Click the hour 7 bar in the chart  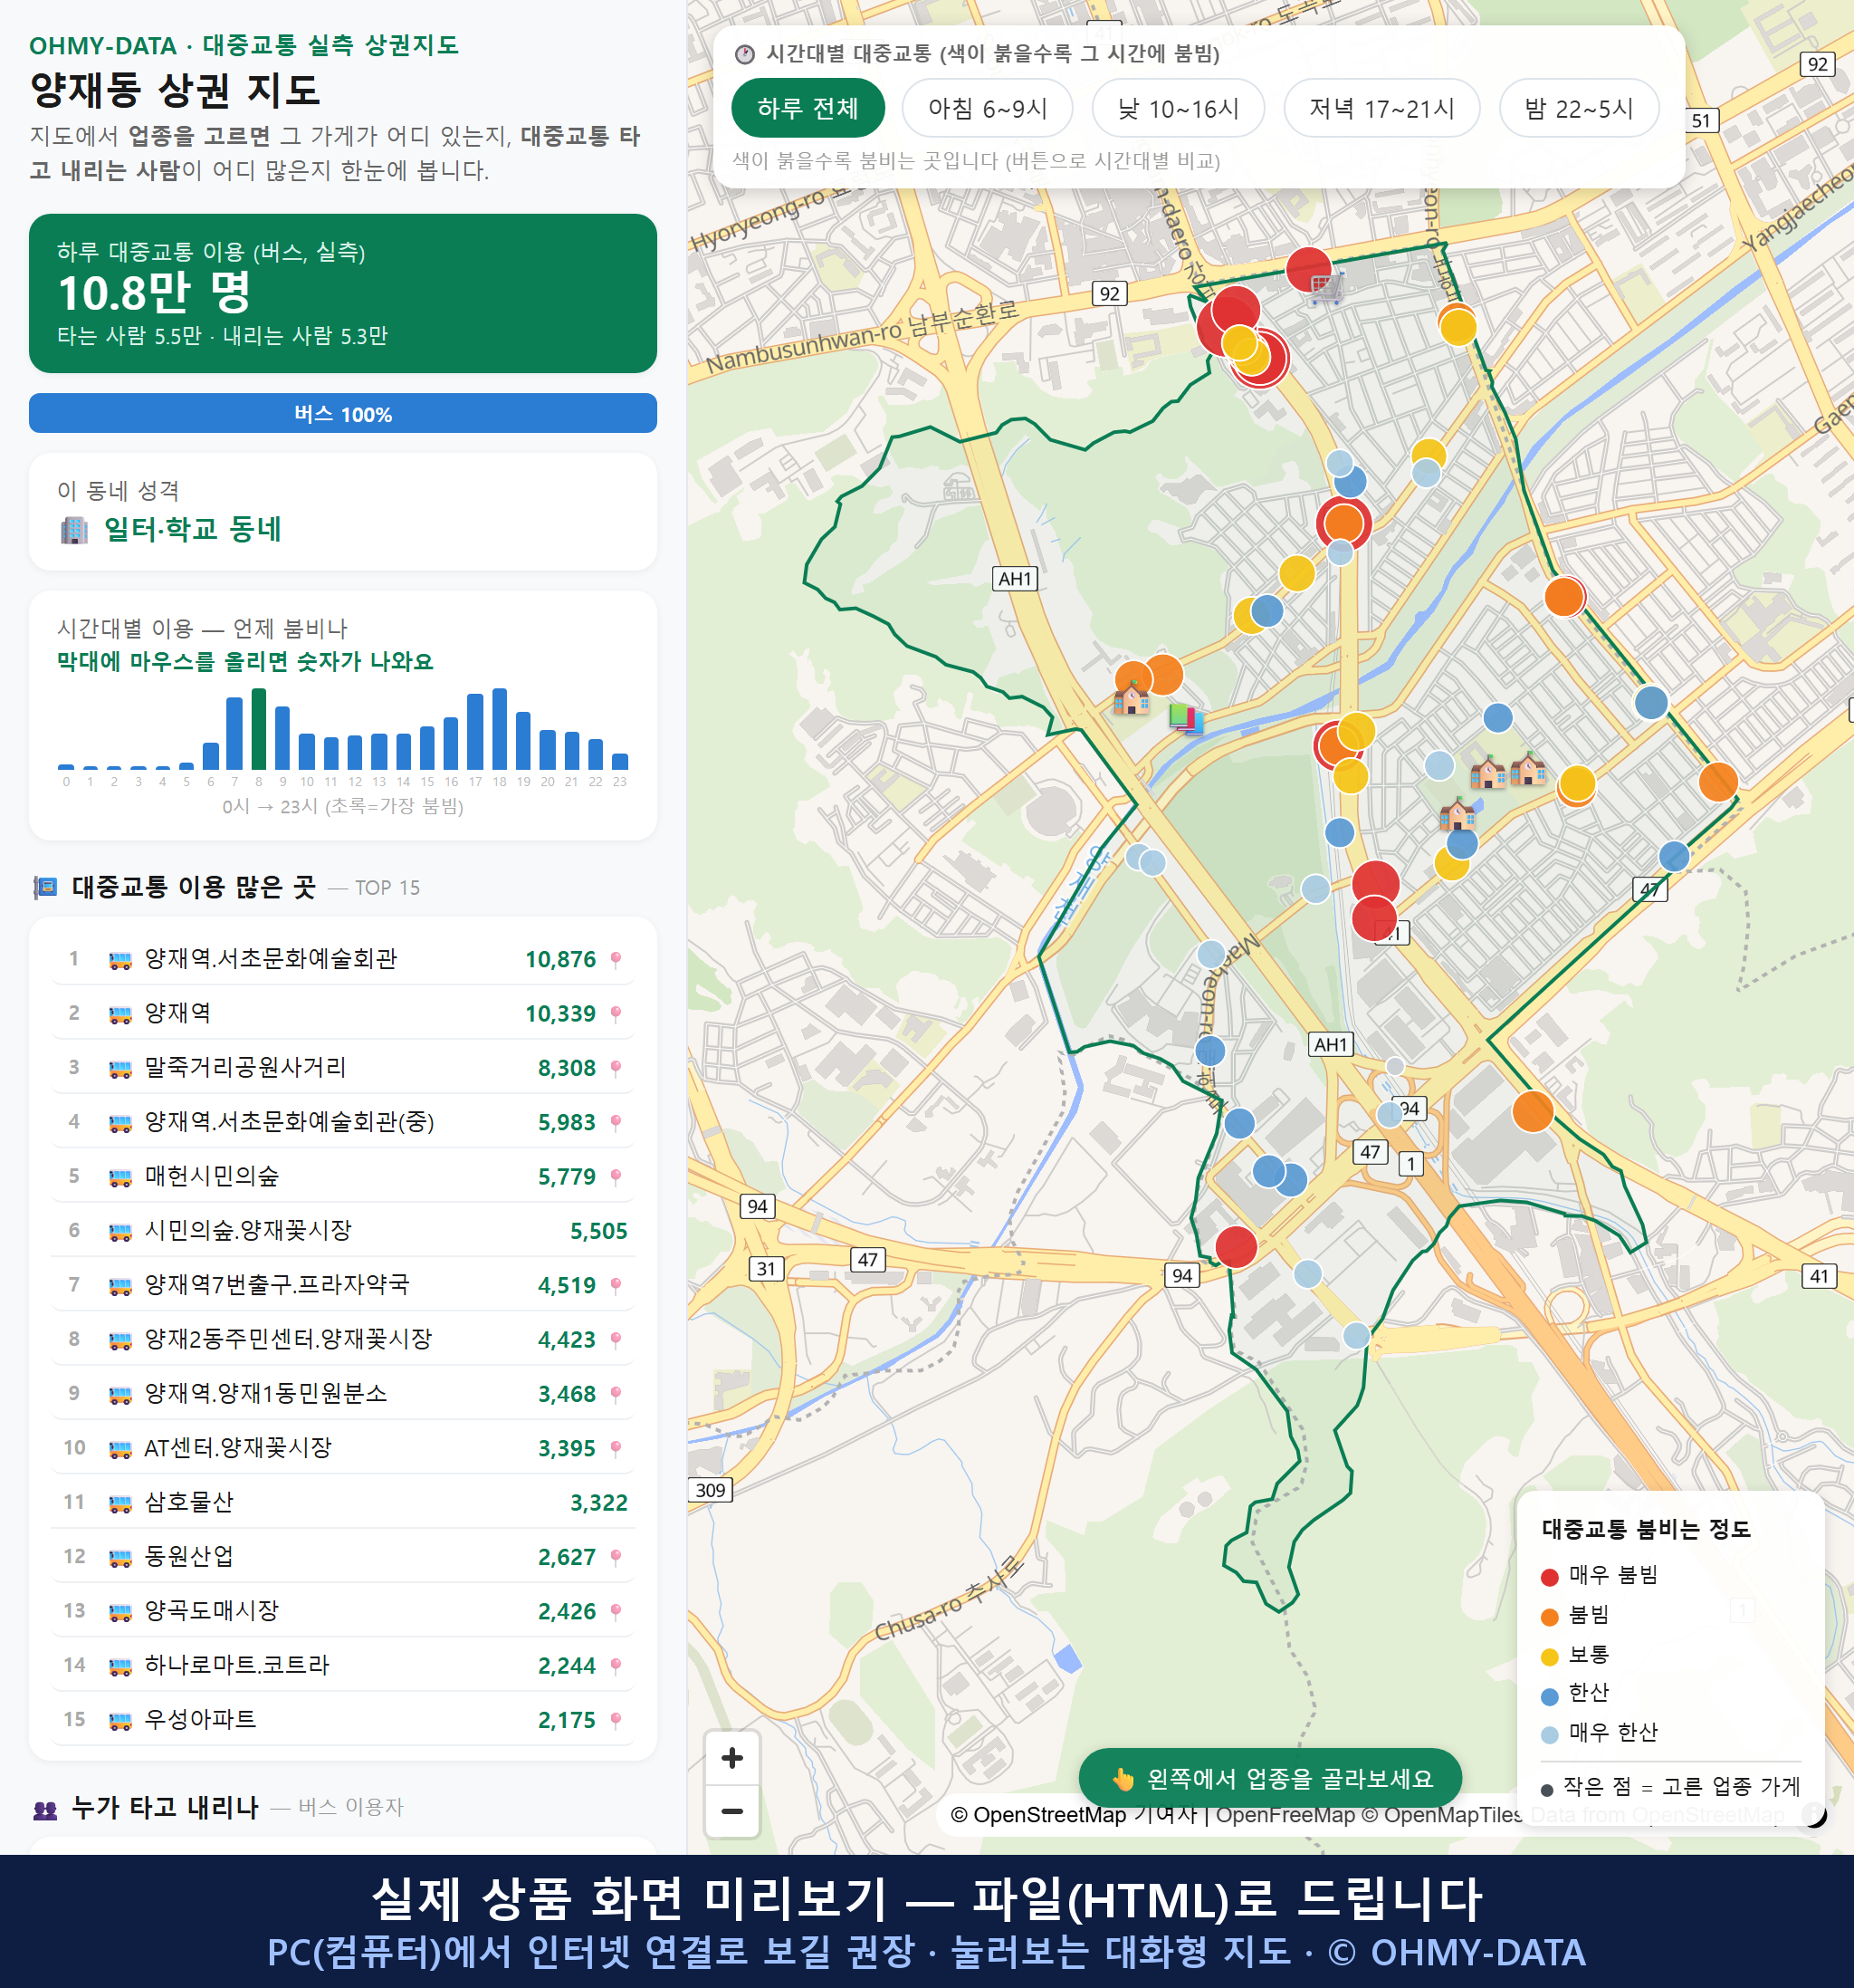(x=234, y=733)
